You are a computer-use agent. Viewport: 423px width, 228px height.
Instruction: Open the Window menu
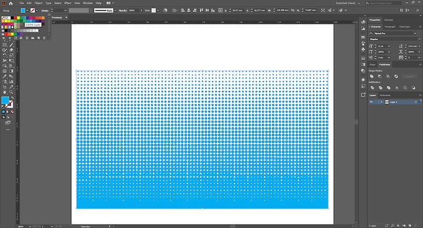pos(88,3)
